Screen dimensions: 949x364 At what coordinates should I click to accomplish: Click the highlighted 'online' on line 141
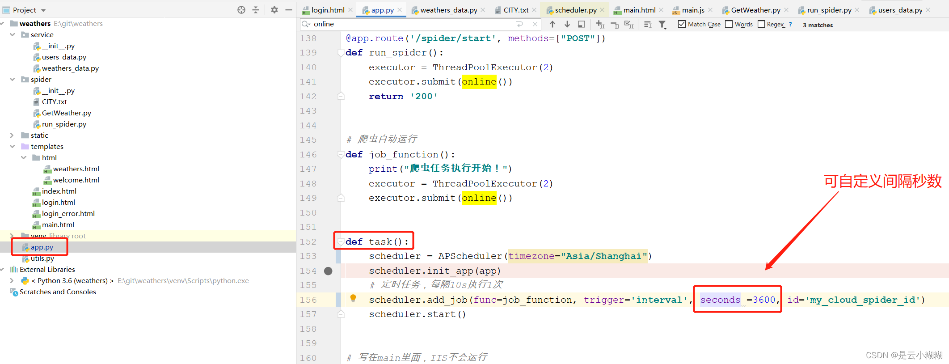[479, 82]
